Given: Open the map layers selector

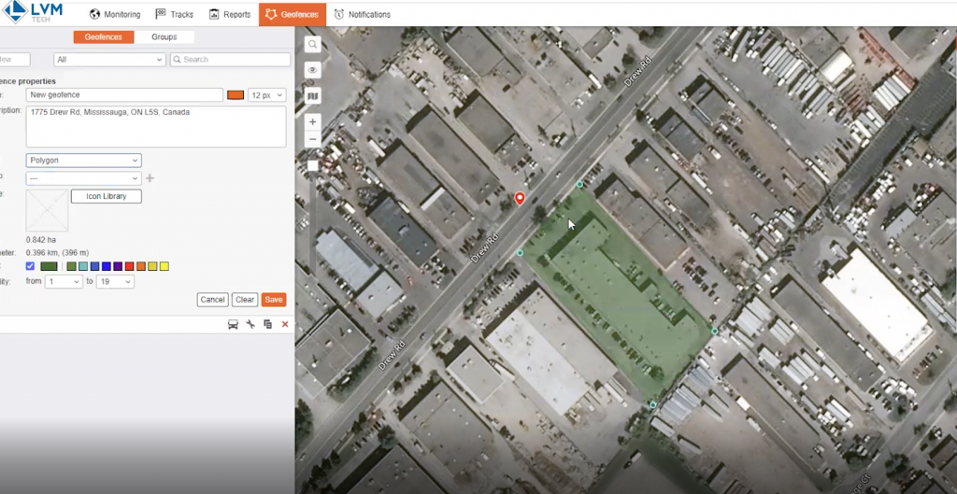Looking at the screenshot, I should [313, 95].
